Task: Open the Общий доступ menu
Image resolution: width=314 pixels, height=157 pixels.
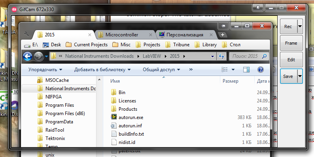Action: [161, 70]
